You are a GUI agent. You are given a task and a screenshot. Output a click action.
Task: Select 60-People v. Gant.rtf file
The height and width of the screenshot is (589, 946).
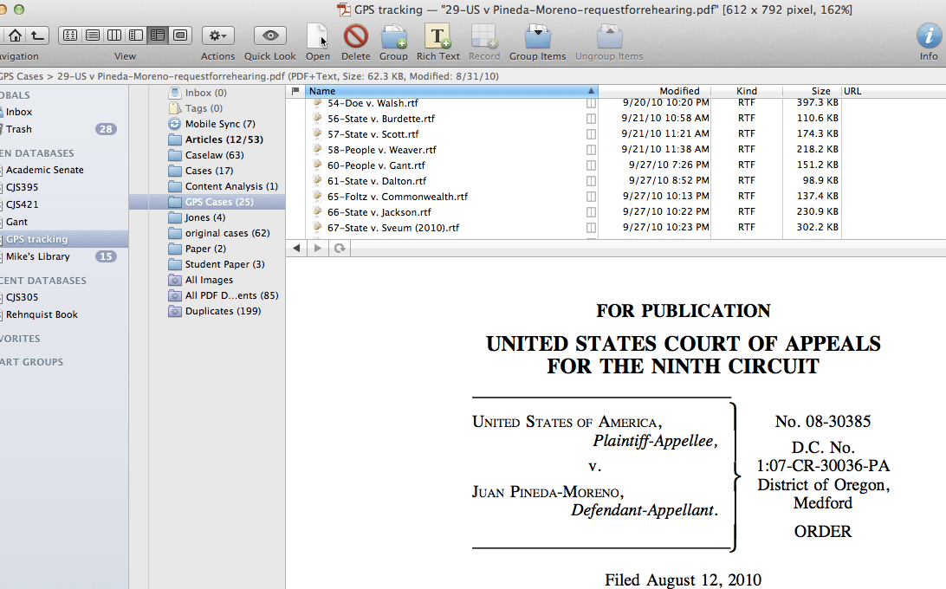point(376,165)
